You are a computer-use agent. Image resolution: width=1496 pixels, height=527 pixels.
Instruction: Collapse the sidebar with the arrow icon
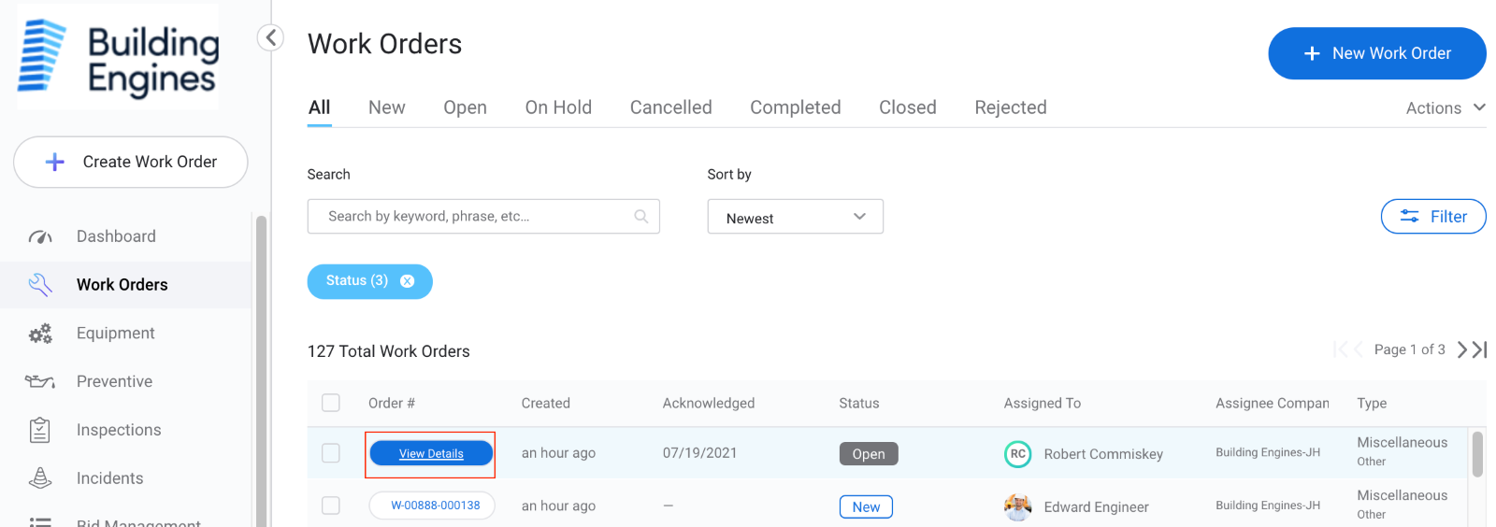(x=270, y=37)
